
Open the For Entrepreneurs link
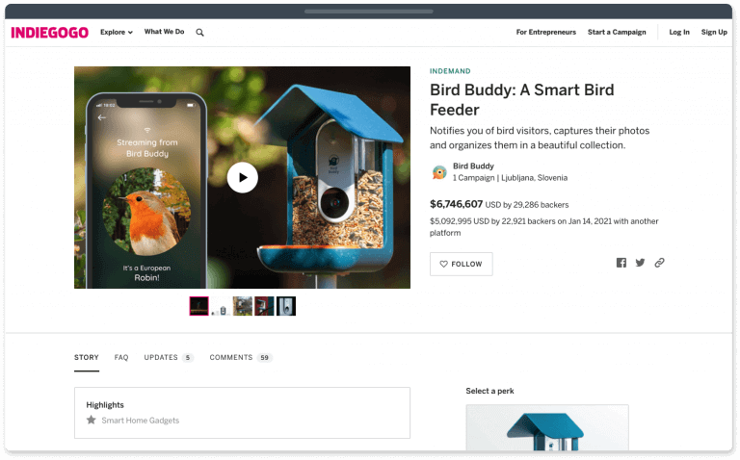click(546, 32)
